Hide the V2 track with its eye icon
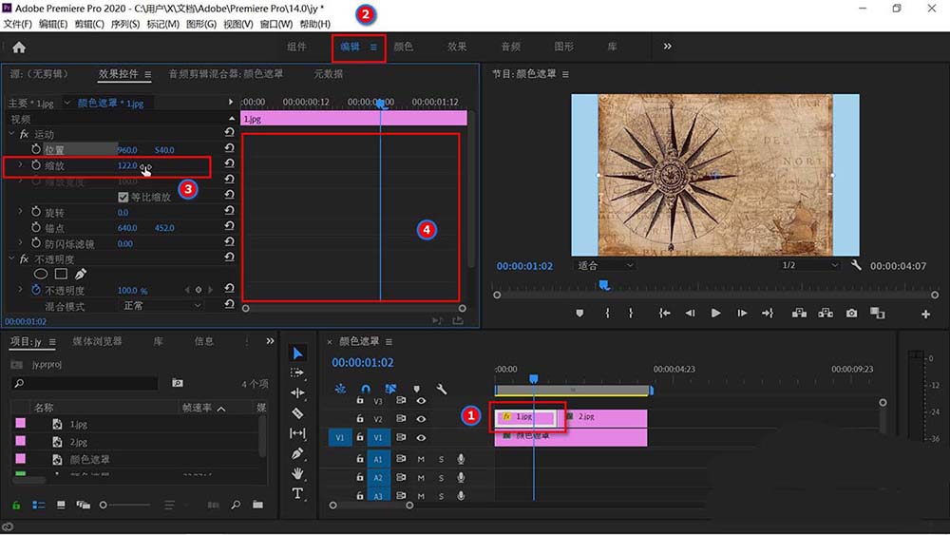 tap(421, 419)
